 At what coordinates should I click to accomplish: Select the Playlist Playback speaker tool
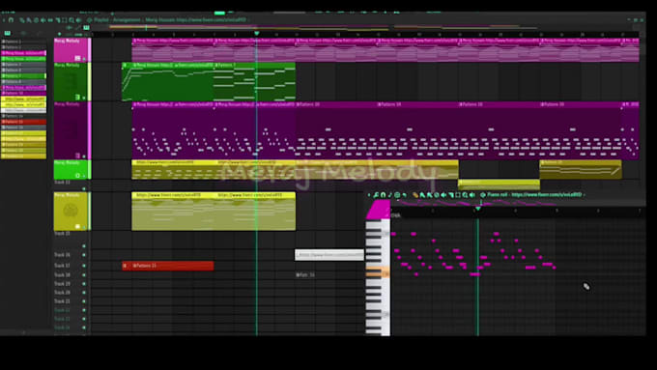coord(78,20)
